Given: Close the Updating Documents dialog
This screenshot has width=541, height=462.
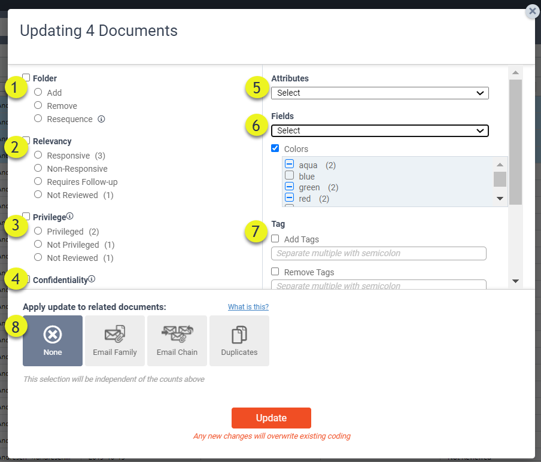Looking at the screenshot, I should (x=533, y=11).
